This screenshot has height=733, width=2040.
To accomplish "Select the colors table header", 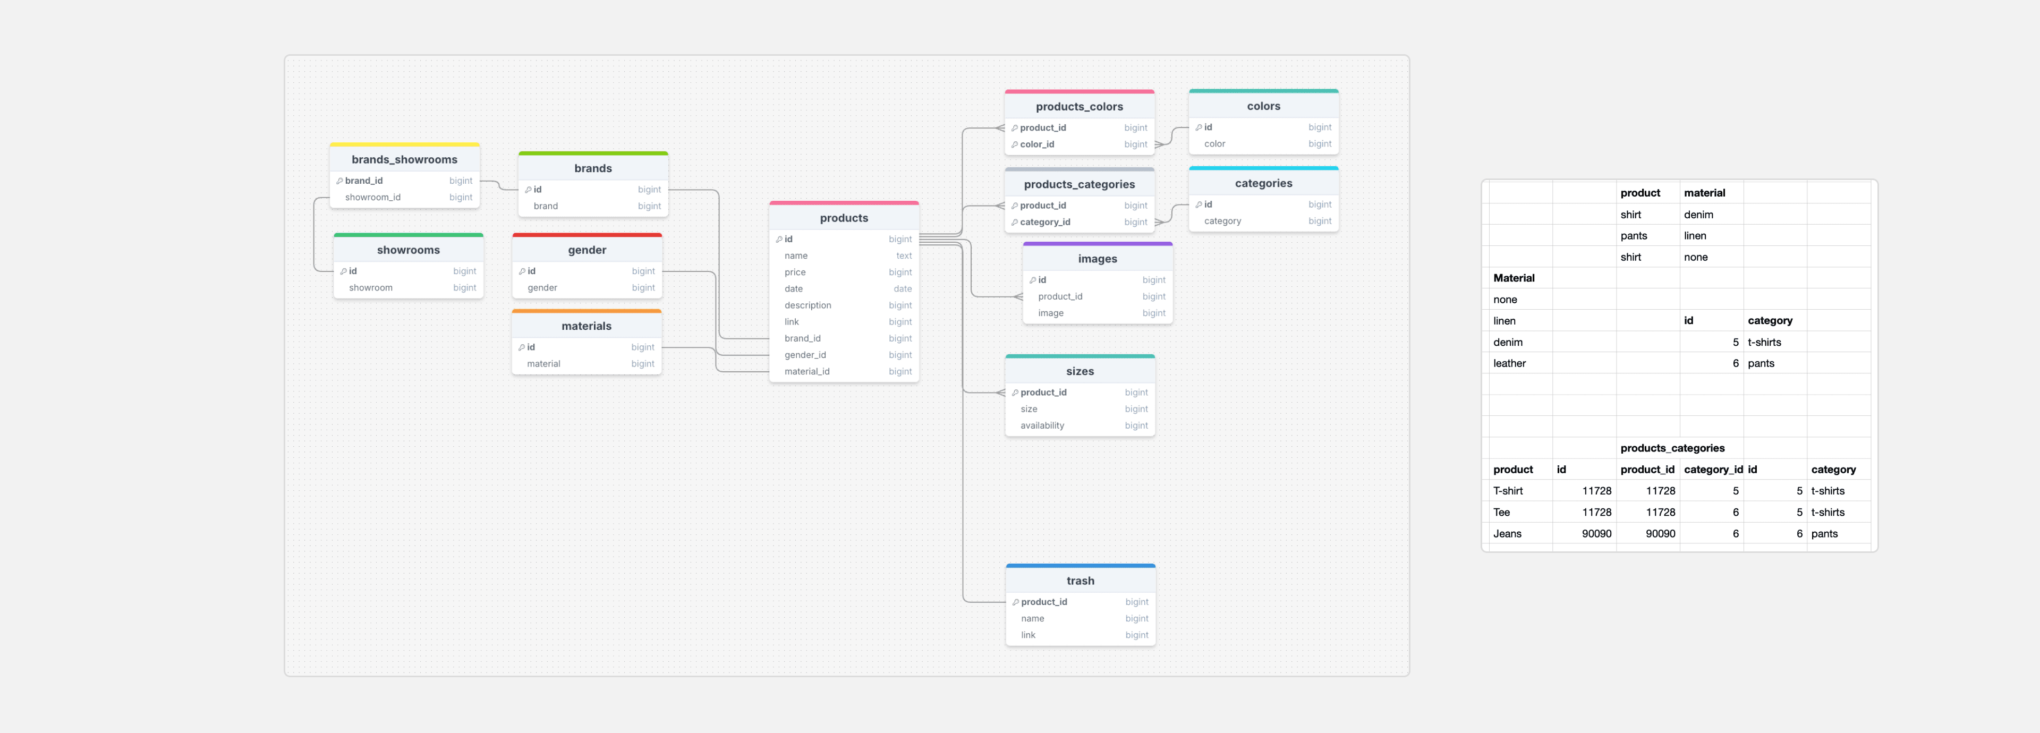I will click(x=1264, y=106).
